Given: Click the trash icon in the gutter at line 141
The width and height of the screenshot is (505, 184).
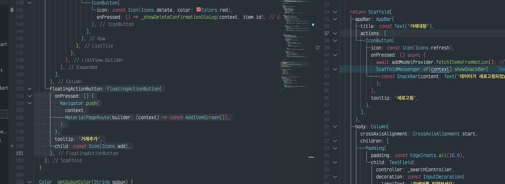Looking at the screenshot, I should coord(12,10).
